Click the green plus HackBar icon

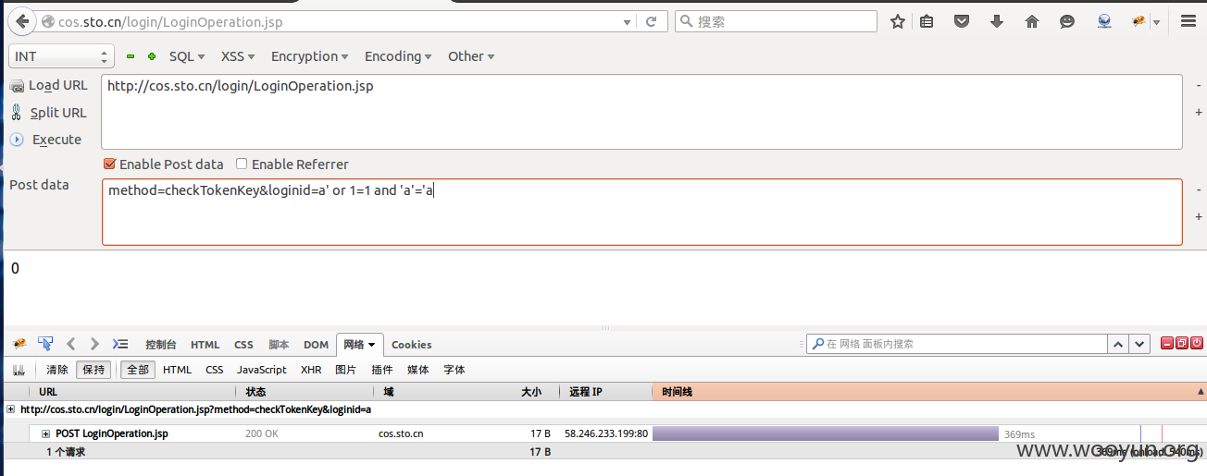click(x=152, y=56)
